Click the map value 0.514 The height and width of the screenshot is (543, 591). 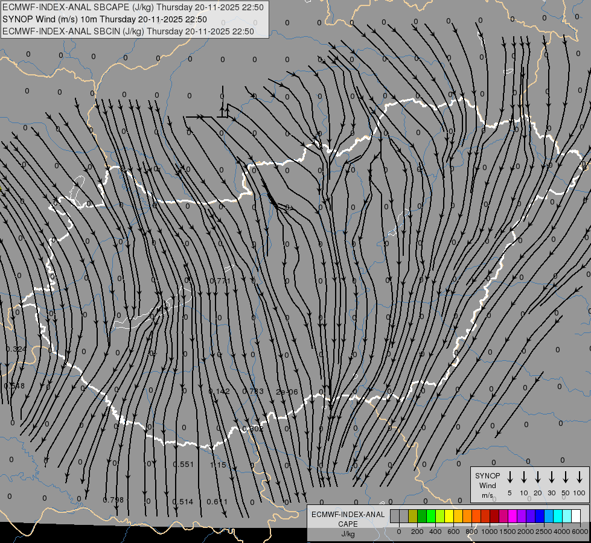tap(183, 501)
